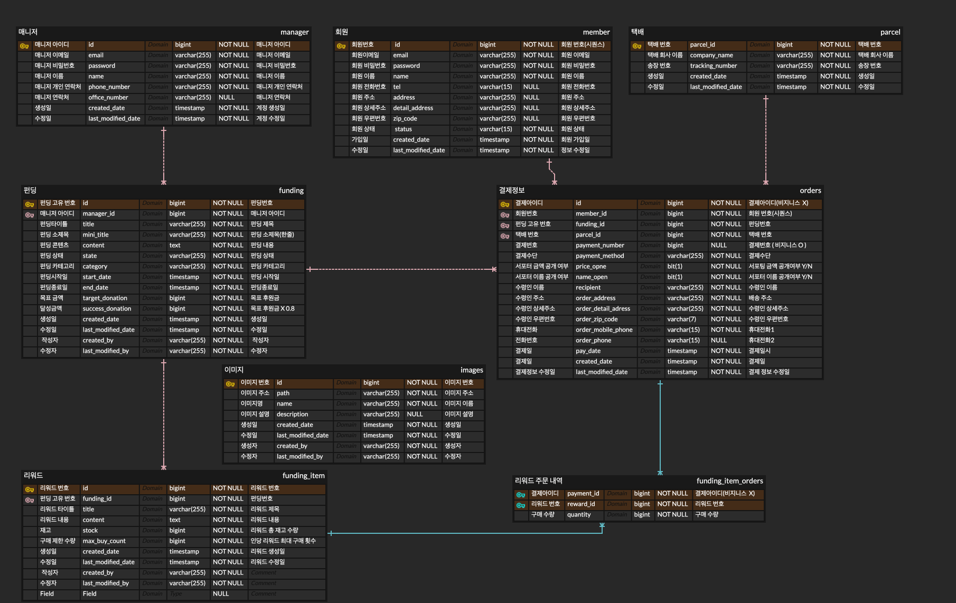Click the '이미지' logical table title
This screenshot has height=603, width=956.
(x=234, y=370)
